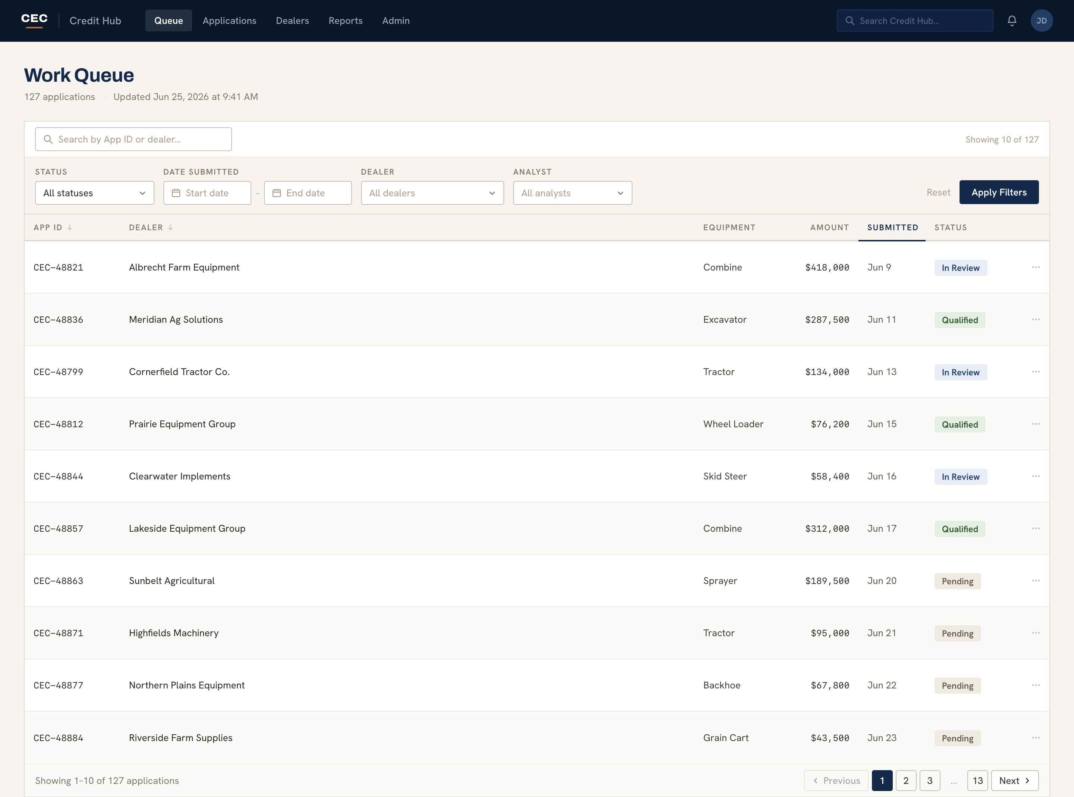1074x797 pixels.
Task: Focus the Search Credit Hub field
Action: point(915,21)
